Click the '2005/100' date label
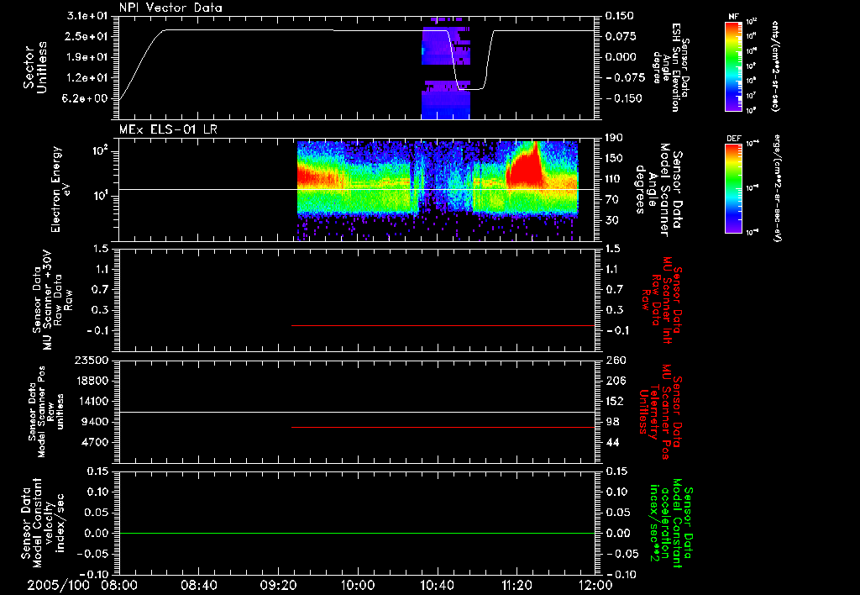This screenshot has height=595, width=860. 58,585
